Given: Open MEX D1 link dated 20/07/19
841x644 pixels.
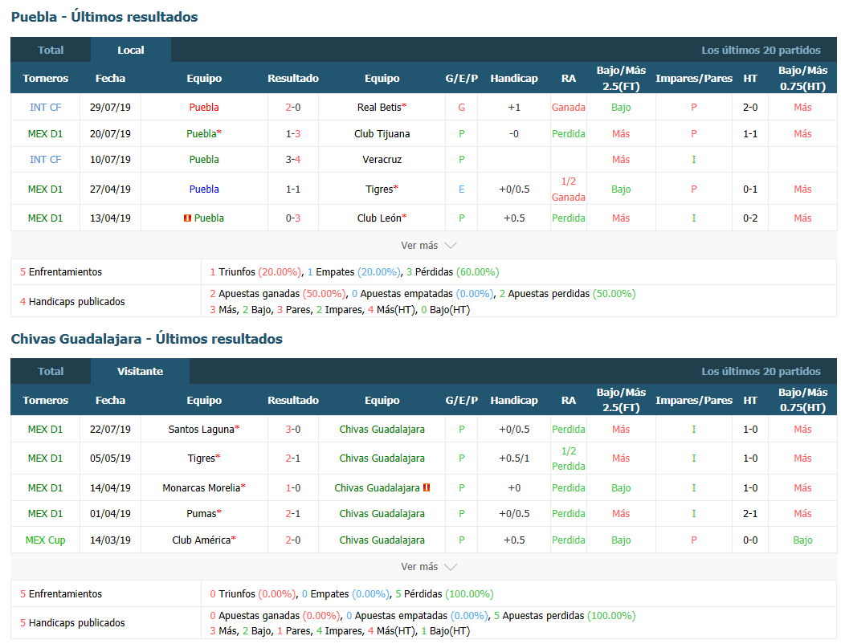Looking at the screenshot, I should 46,133.
